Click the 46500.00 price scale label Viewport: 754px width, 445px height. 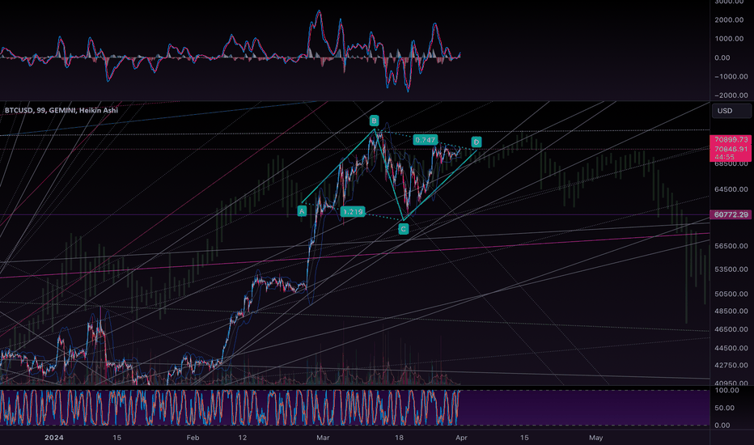coord(731,329)
